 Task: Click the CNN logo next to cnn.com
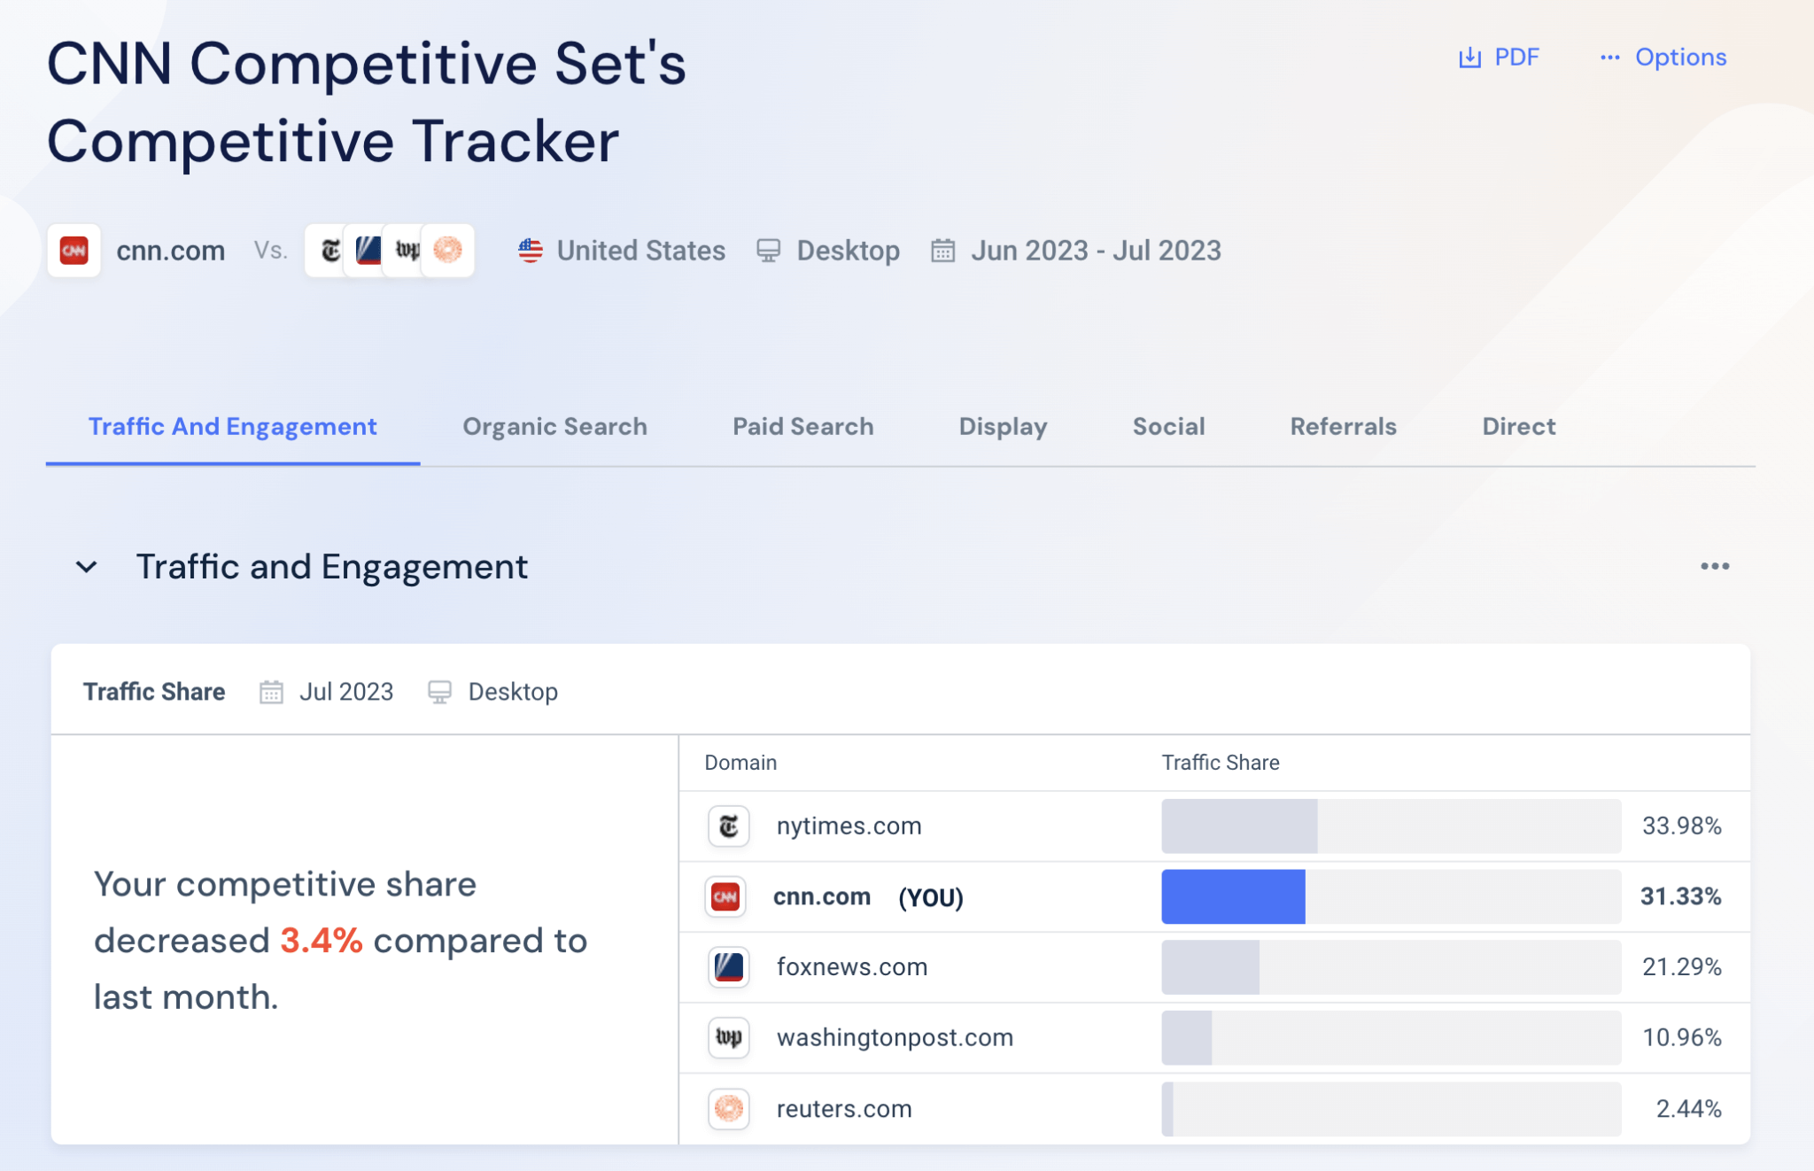click(x=74, y=251)
